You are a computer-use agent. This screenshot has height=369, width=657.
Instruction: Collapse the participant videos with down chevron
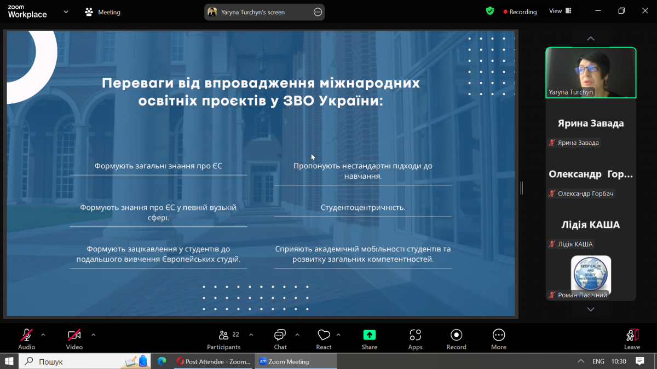[590, 309]
